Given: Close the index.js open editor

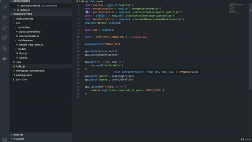Looking at the screenshot, I should tap(15, 10).
